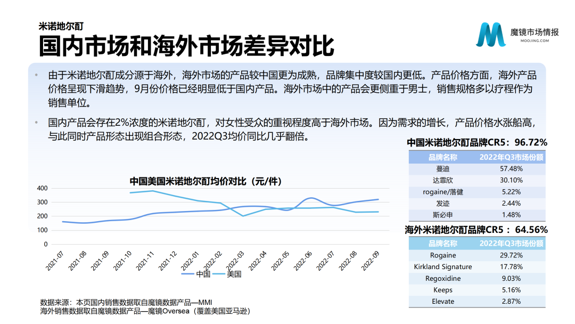Click the 2.87% market share cell

coord(511,301)
